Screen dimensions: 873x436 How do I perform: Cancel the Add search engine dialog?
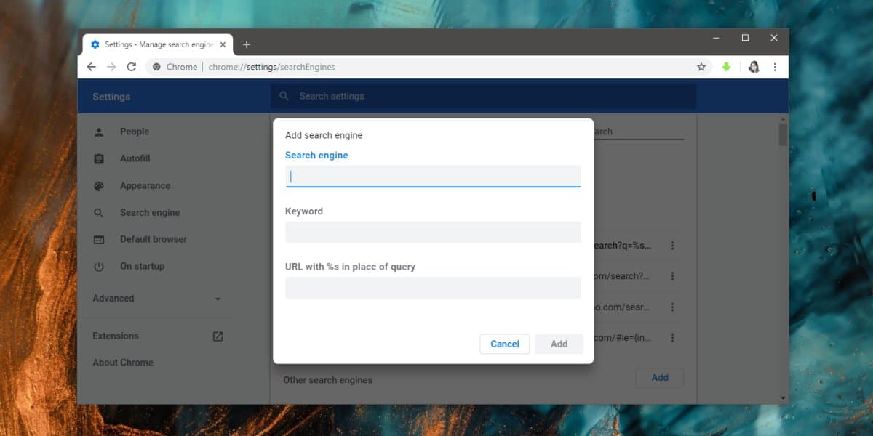505,344
